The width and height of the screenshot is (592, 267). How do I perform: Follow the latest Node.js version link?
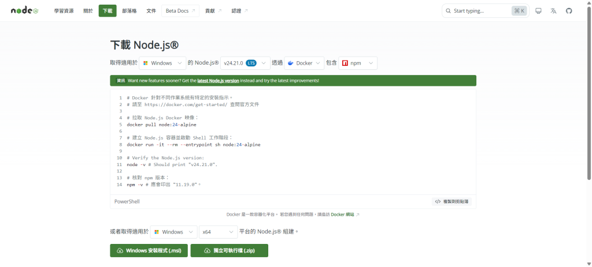pos(218,81)
